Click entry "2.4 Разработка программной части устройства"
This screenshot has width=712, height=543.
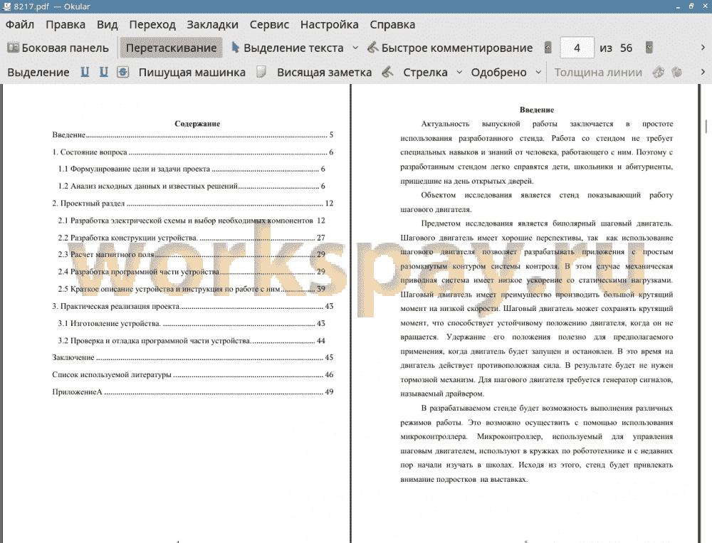click(192, 272)
